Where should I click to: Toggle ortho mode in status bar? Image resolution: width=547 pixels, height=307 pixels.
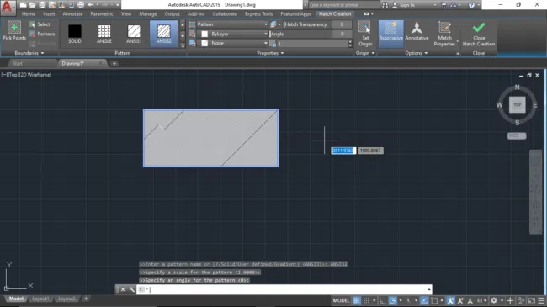(383, 300)
